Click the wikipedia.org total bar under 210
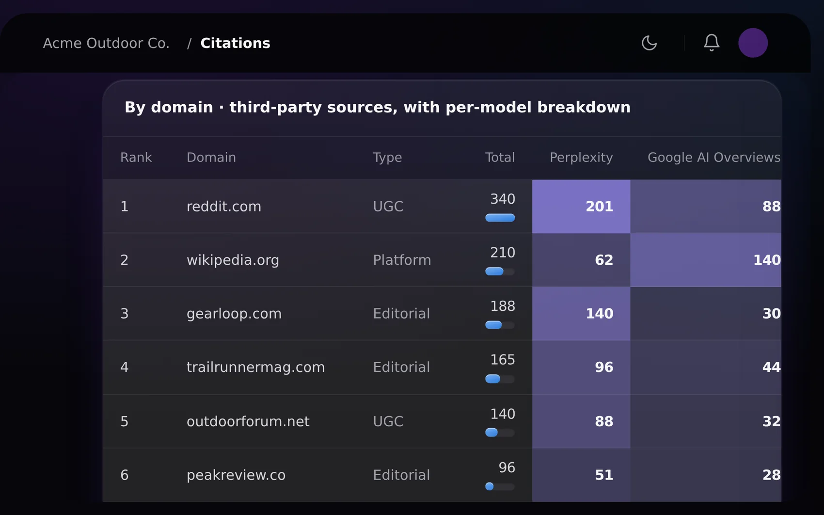 (x=500, y=271)
